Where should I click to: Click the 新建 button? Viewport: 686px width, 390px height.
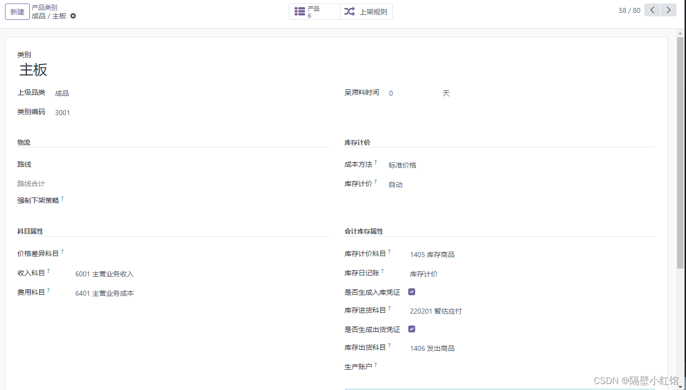tap(17, 12)
